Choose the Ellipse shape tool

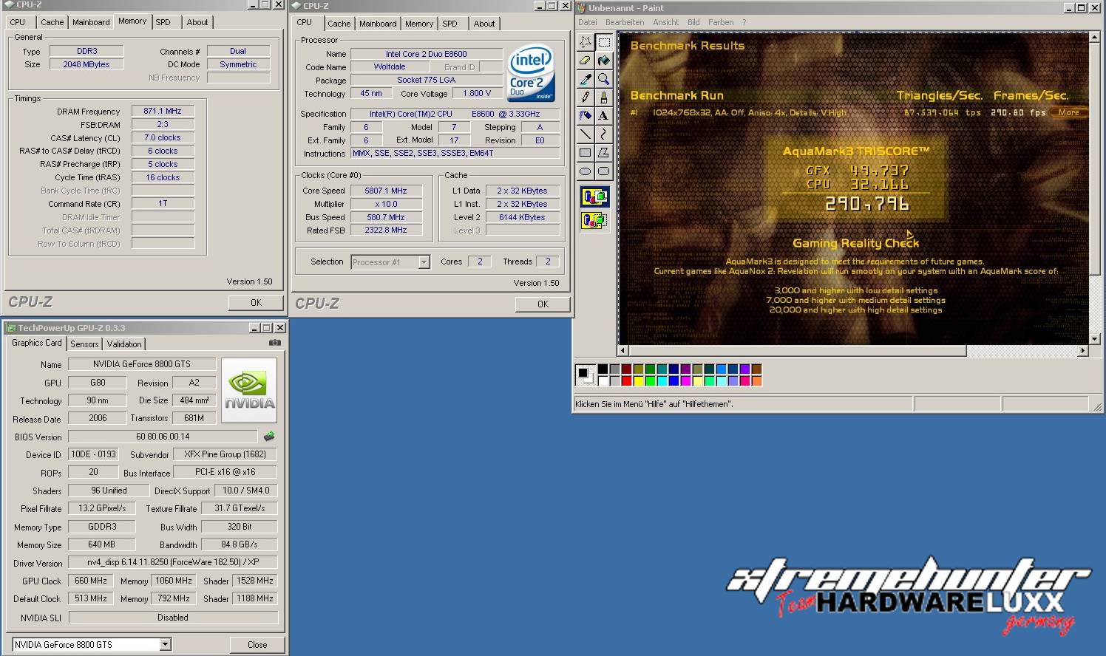(x=586, y=171)
